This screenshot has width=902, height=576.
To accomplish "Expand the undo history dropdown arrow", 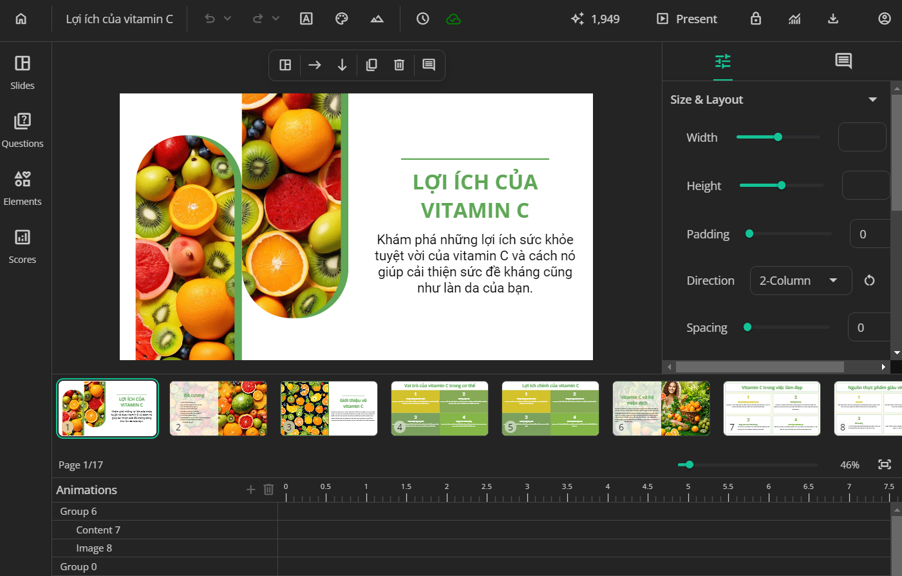I will 227,19.
